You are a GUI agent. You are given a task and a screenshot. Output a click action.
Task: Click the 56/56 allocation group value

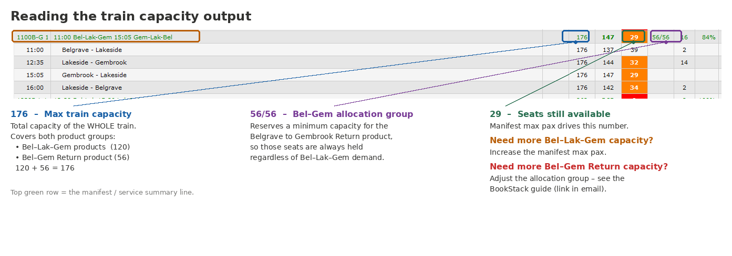(661, 37)
